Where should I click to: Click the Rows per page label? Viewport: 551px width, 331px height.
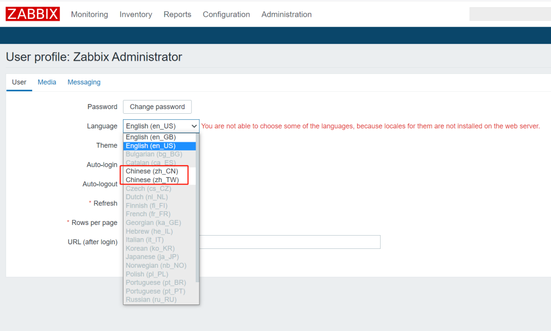pyautogui.click(x=94, y=223)
